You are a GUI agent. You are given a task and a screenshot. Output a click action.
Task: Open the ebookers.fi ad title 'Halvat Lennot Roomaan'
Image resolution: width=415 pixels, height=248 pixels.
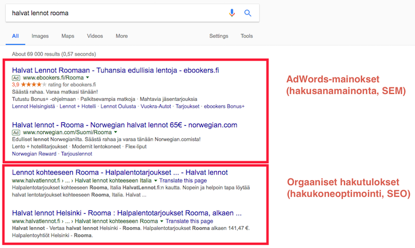click(116, 70)
